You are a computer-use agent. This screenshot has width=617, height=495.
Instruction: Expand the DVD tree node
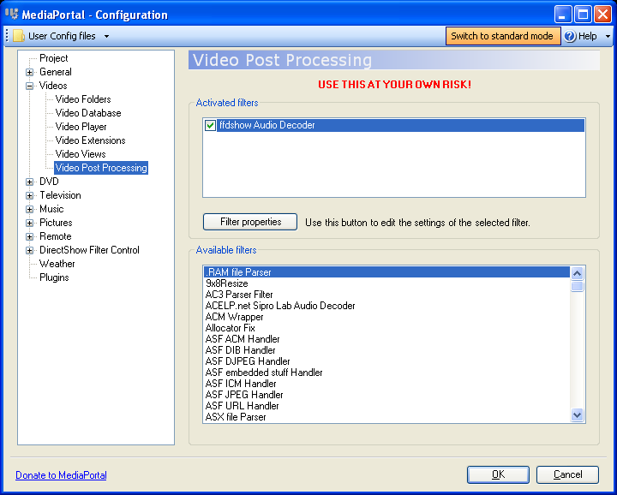point(29,182)
